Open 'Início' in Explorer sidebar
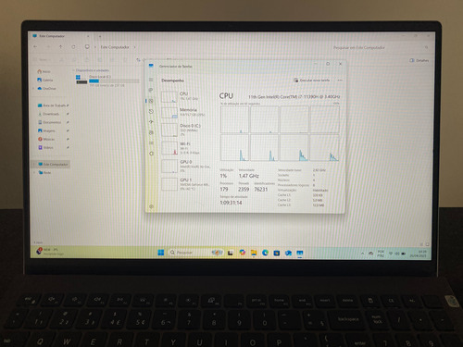 [x=44, y=71]
